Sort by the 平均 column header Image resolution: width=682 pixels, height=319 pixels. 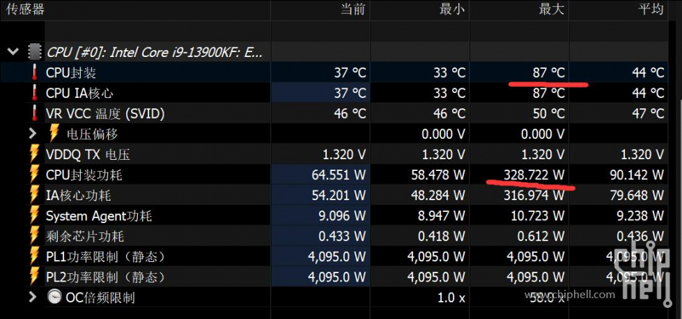tap(651, 10)
